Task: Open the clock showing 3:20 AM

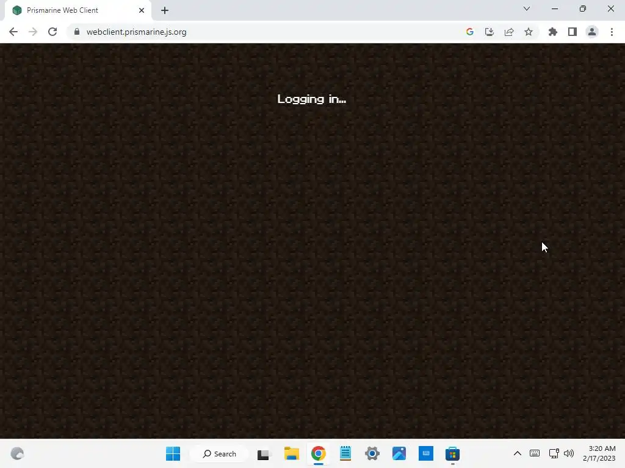Action: coord(599,453)
